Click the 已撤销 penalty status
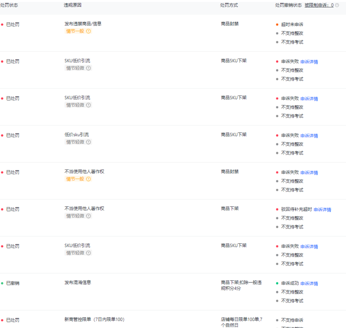Viewport: 346px width, 328px height. pos(13,283)
